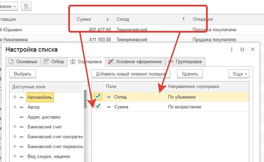Maximize the Настройка списка dialog

tap(242, 49)
